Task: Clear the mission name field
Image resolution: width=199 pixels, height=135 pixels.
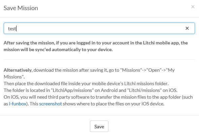Action: (187, 28)
